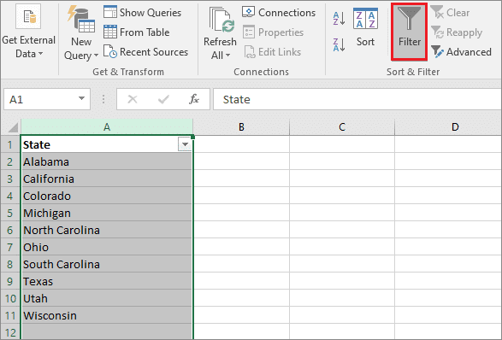502x340 pixels.
Task: Select the South Carolina cell
Action: click(x=107, y=264)
